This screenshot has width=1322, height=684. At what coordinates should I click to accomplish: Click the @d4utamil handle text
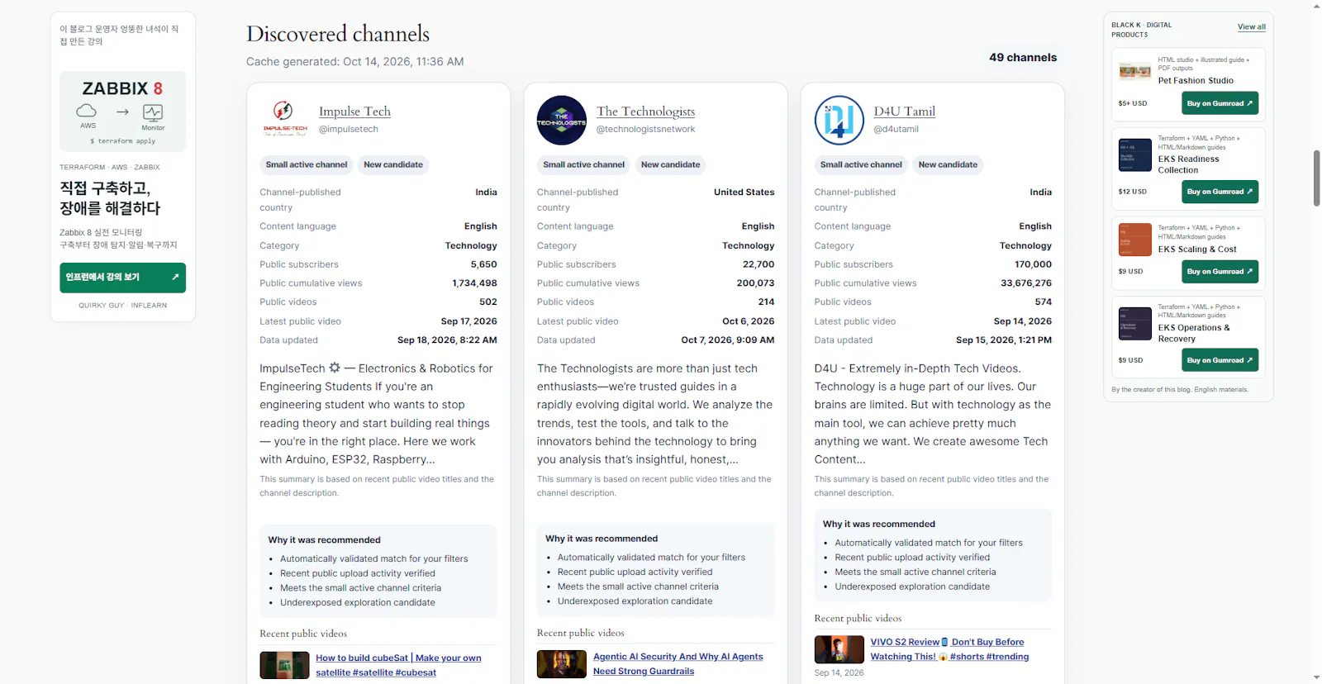[x=896, y=130]
